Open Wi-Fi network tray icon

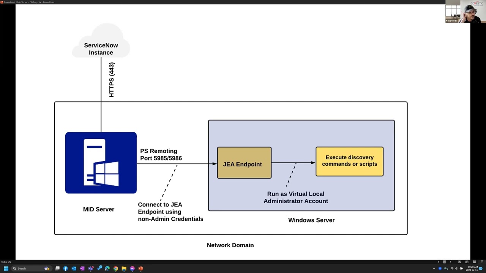tap(452, 268)
